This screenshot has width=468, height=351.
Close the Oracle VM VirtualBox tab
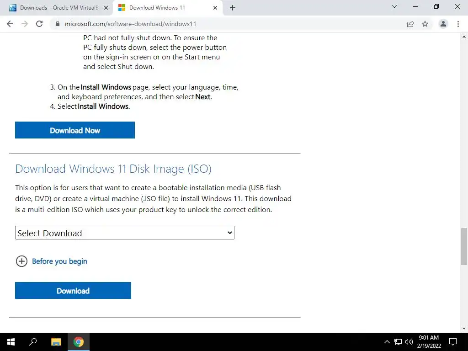(106, 8)
